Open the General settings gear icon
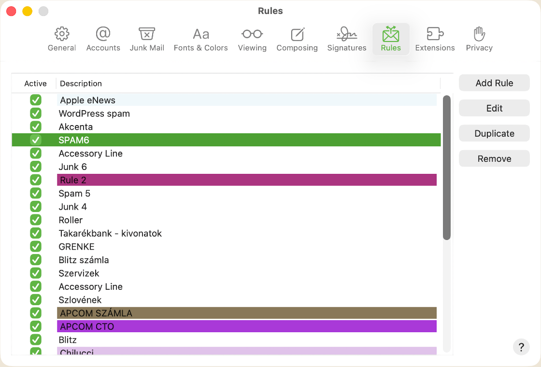The image size is (541, 367). pos(62,39)
